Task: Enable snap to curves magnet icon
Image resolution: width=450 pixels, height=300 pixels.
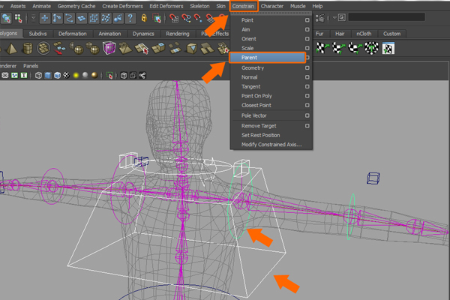Action: (186, 18)
